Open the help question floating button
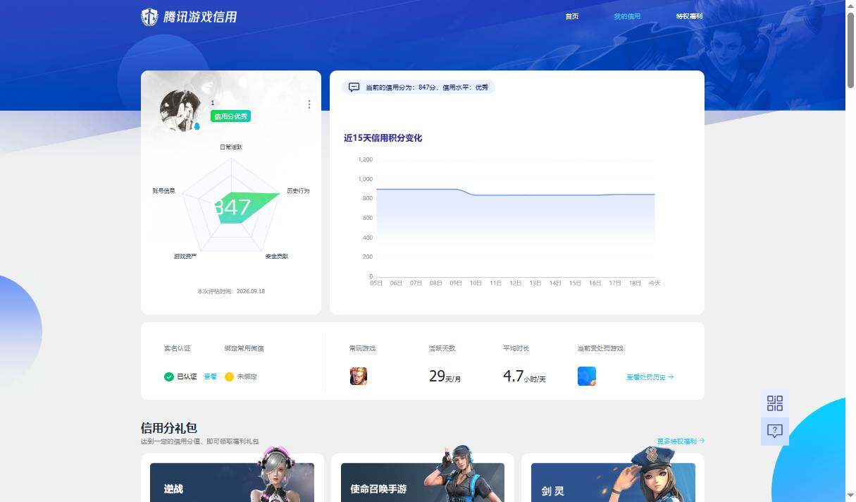The image size is (856, 502). point(775,431)
